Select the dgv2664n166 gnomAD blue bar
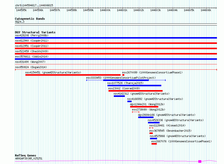The image size is (224, 164). [x=146, y=117]
